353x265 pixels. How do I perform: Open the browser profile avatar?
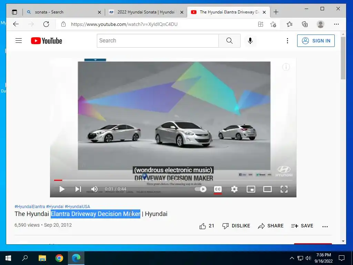click(x=320, y=24)
